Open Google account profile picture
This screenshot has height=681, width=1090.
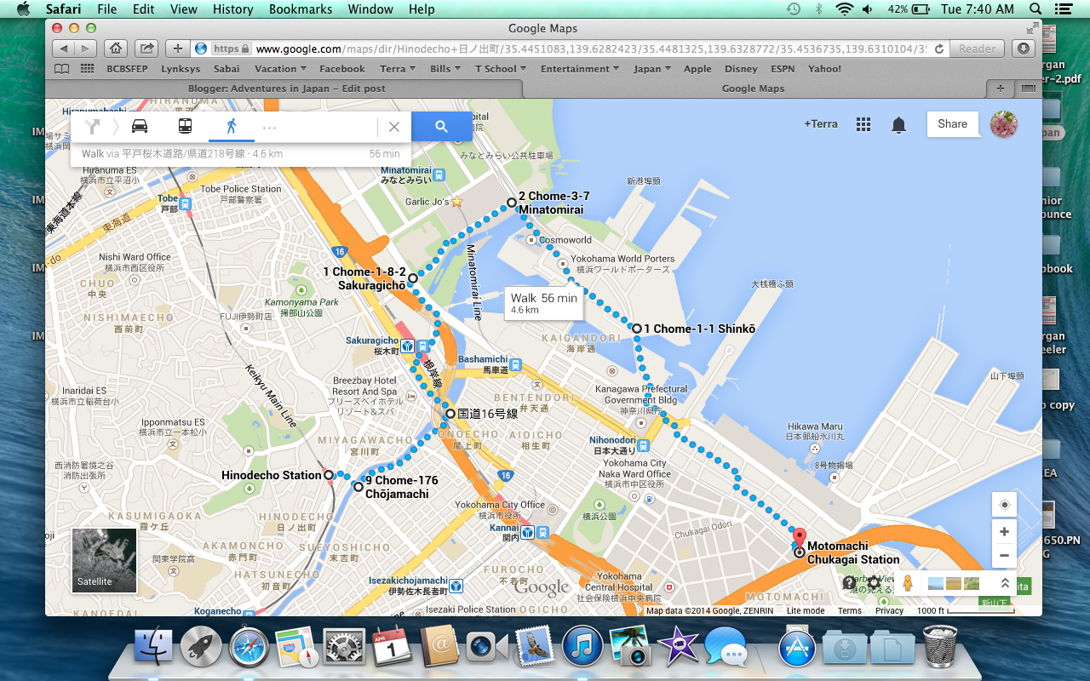point(1004,124)
